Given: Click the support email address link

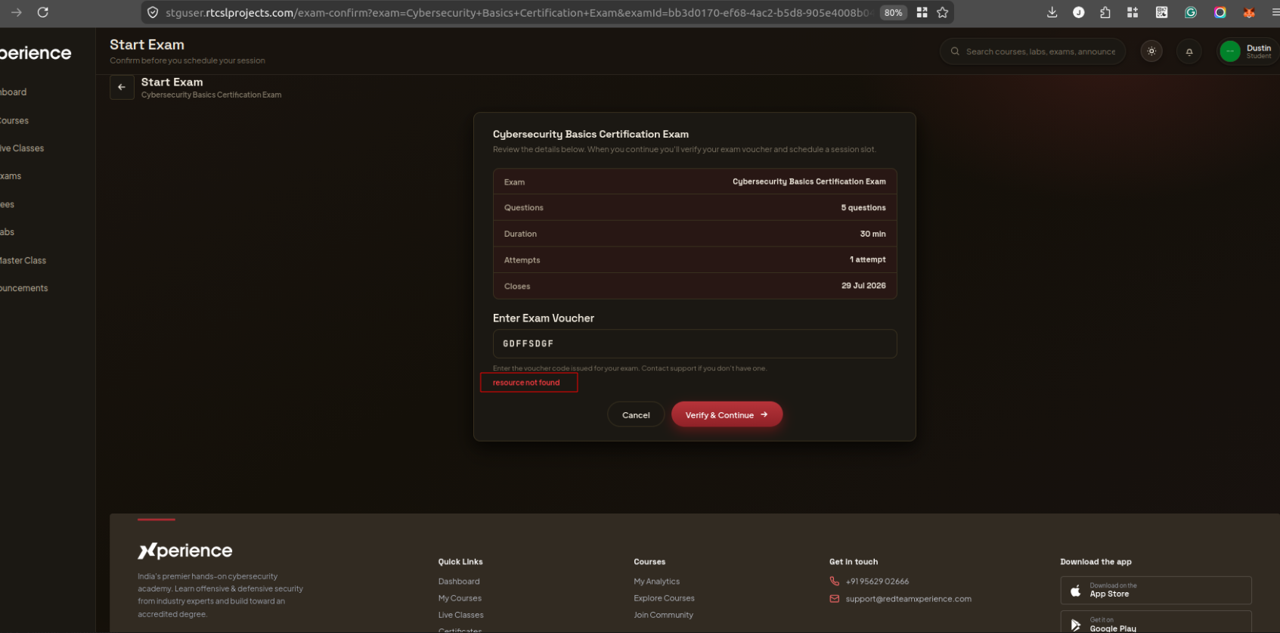Looking at the screenshot, I should tap(909, 599).
